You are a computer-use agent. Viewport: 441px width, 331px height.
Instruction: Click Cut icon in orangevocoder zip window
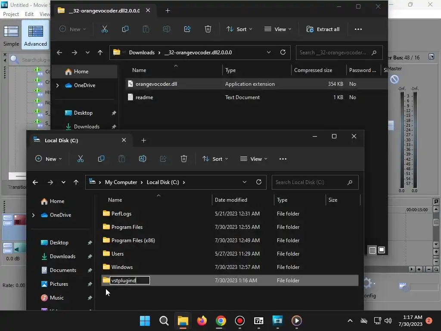coord(105,29)
